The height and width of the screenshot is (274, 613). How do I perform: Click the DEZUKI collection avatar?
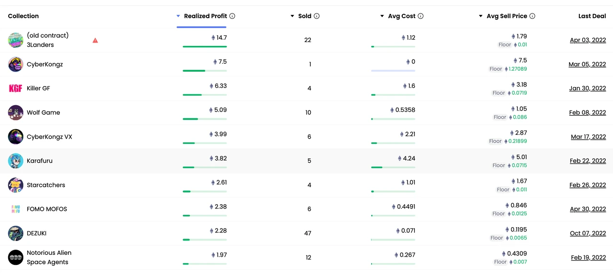[16, 233]
